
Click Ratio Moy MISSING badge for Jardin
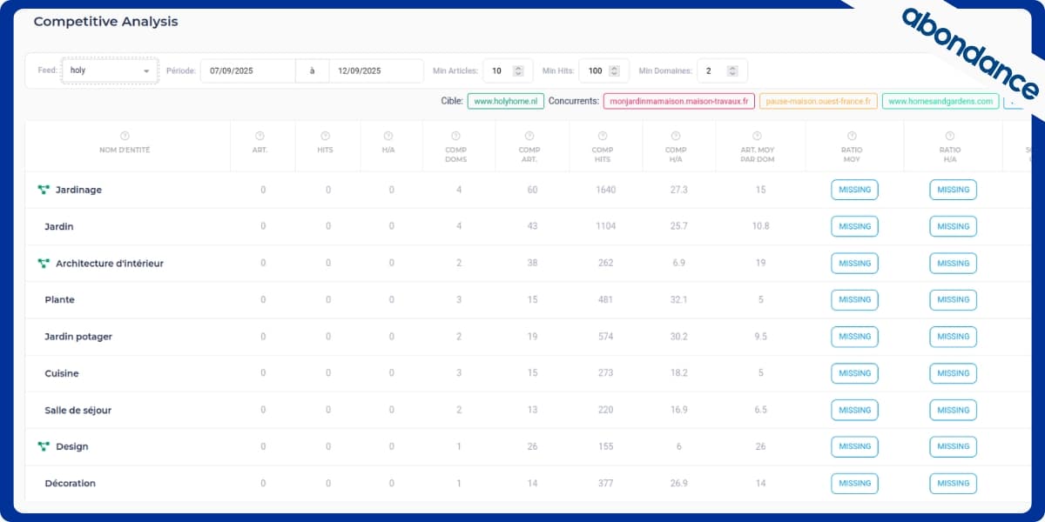pyautogui.click(x=854, y=226)
